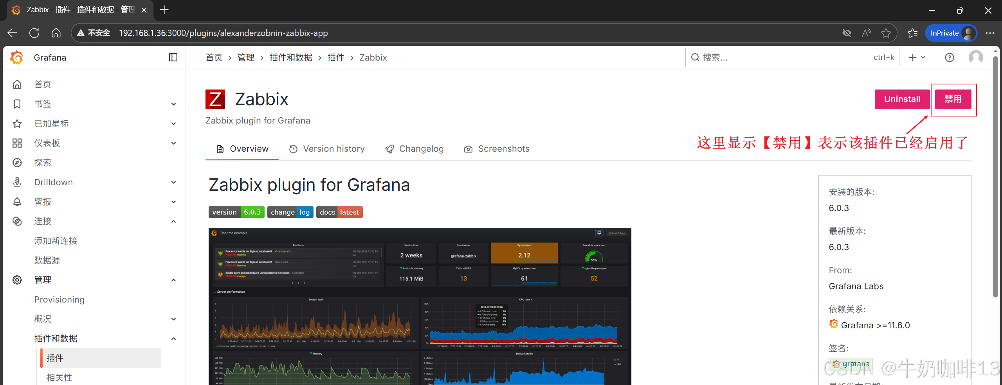This screenshot has width=1002, height=385.
Task: Open Provisioning in sidebar
Action: click(59, 299)
